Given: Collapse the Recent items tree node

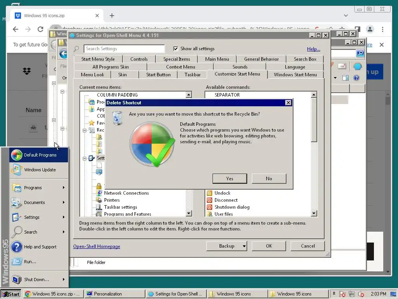Looking at the screenshot, I should click(84, 130).
